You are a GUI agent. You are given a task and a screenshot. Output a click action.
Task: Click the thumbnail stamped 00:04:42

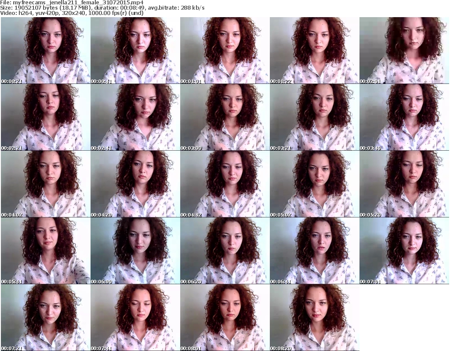click(x=225, y=184)
